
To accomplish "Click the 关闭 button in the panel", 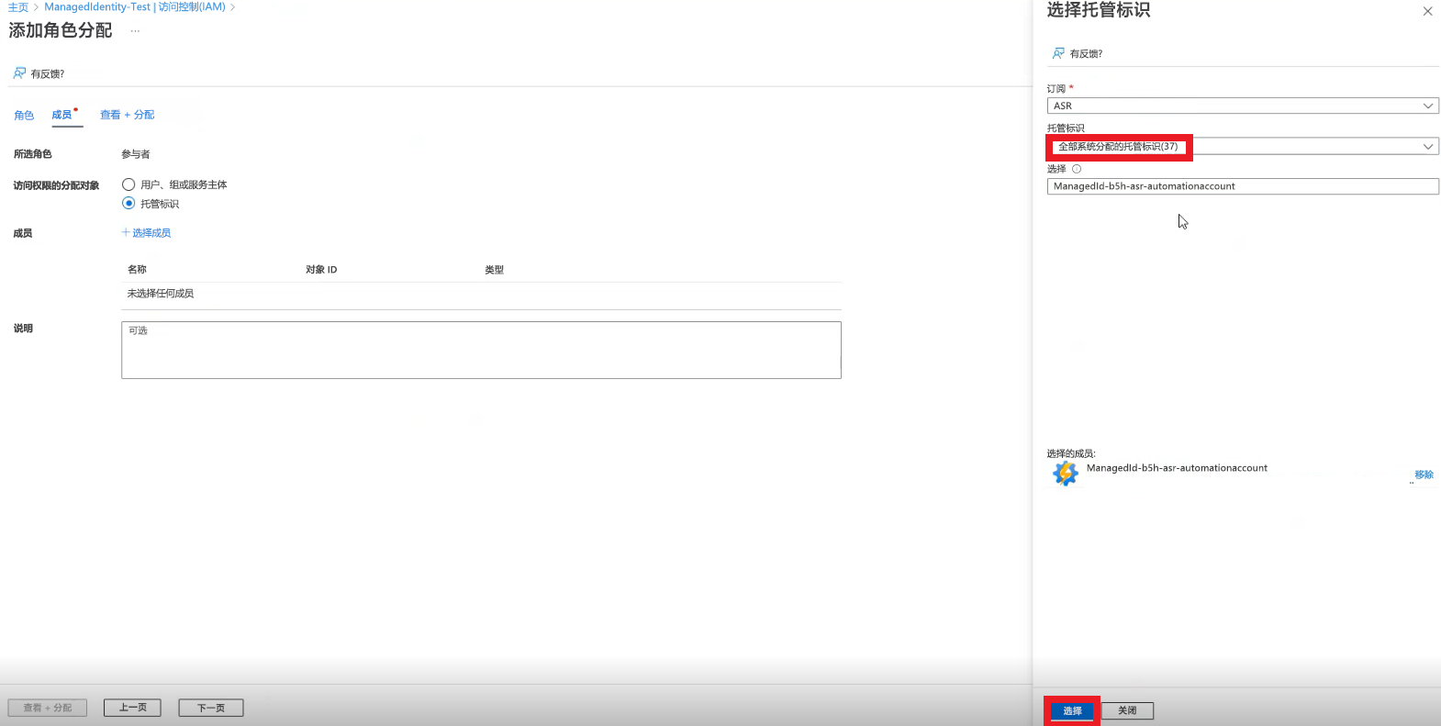I will 1127,710.
